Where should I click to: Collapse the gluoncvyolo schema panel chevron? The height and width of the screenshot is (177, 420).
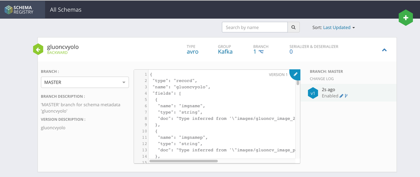384,50
